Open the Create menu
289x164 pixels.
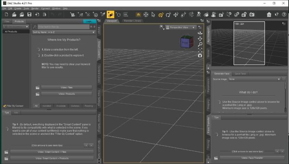click(18, 8)
